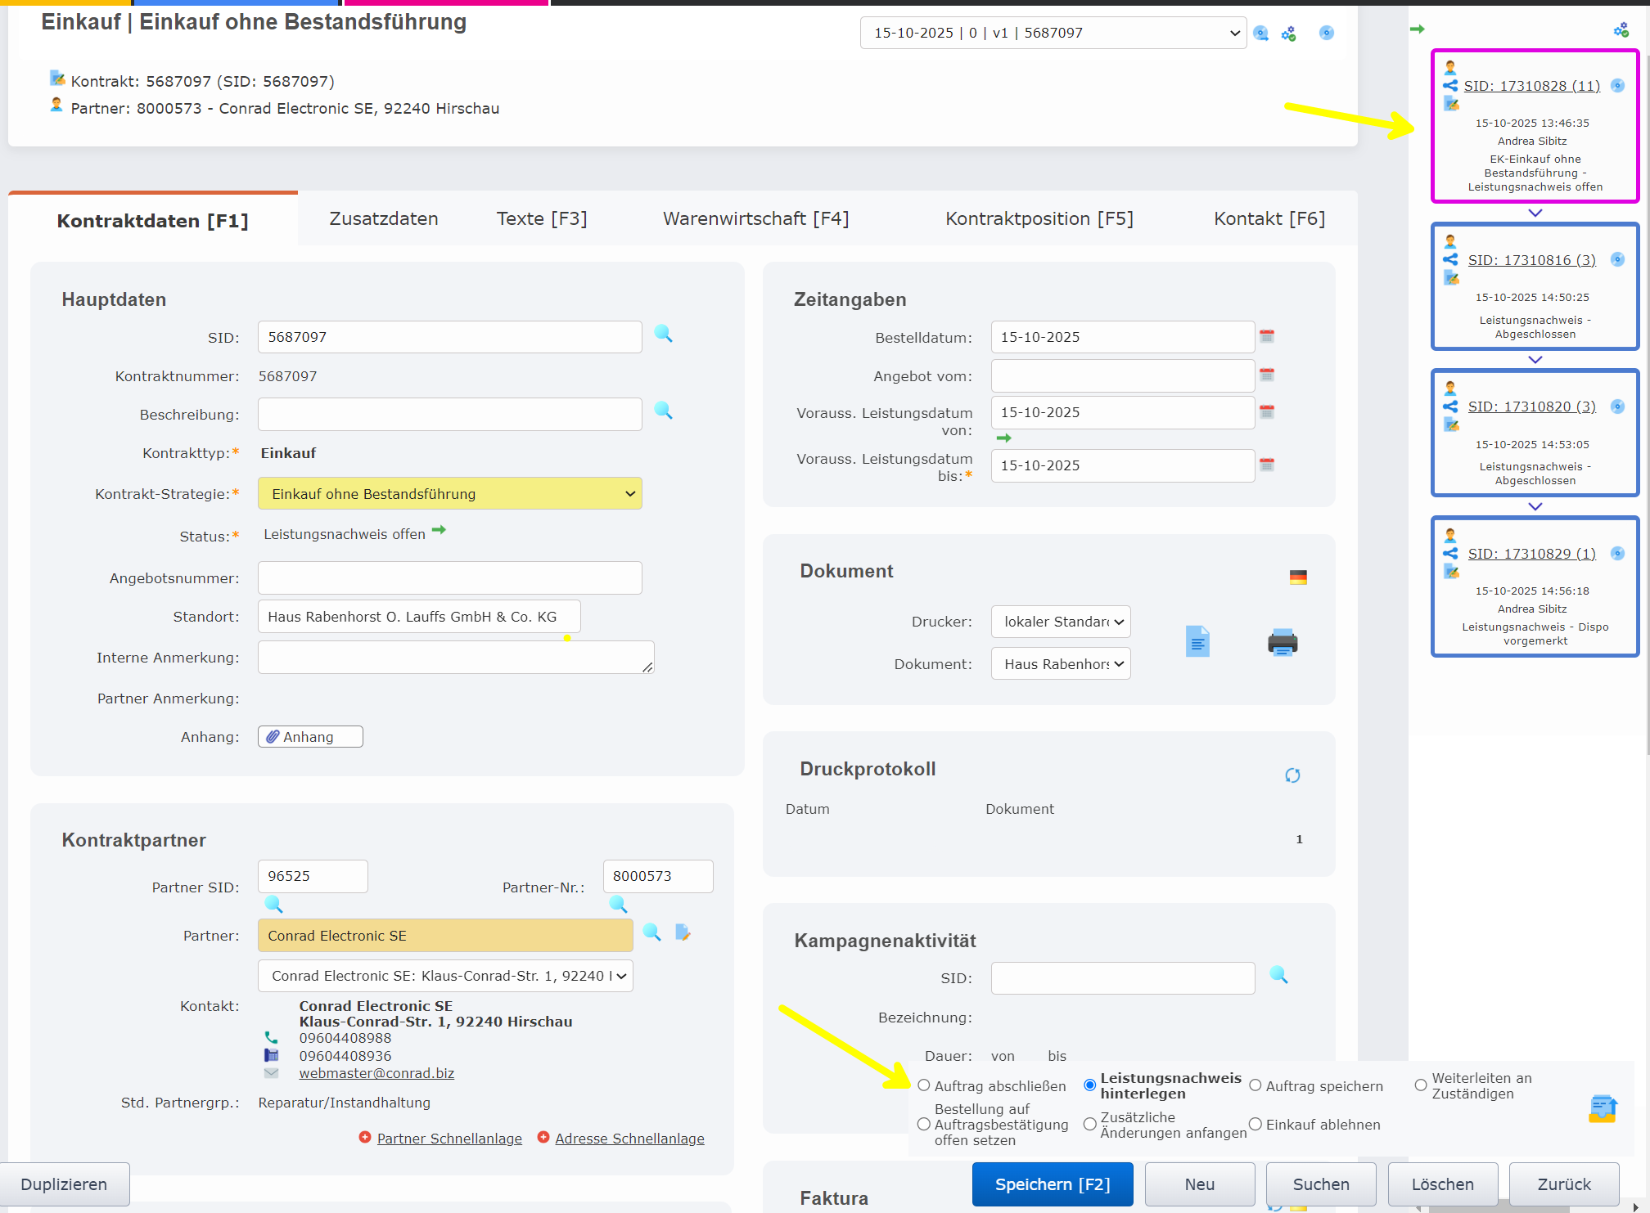The image size is (1650, 1213).
Task: Open the Partner Schnellanlage link
Action: [x=449, y=1139]
